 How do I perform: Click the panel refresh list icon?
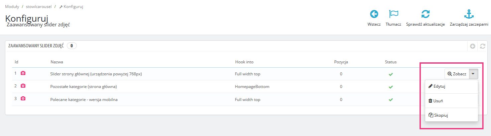coord(482,46)
